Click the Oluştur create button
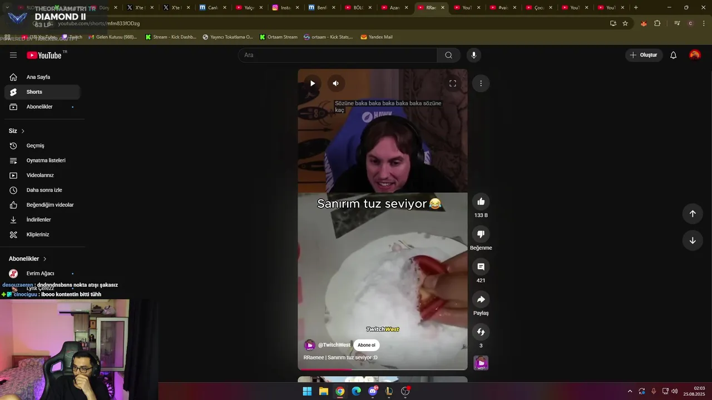This screenshot has width=712, height=400. tap(644, 55)
